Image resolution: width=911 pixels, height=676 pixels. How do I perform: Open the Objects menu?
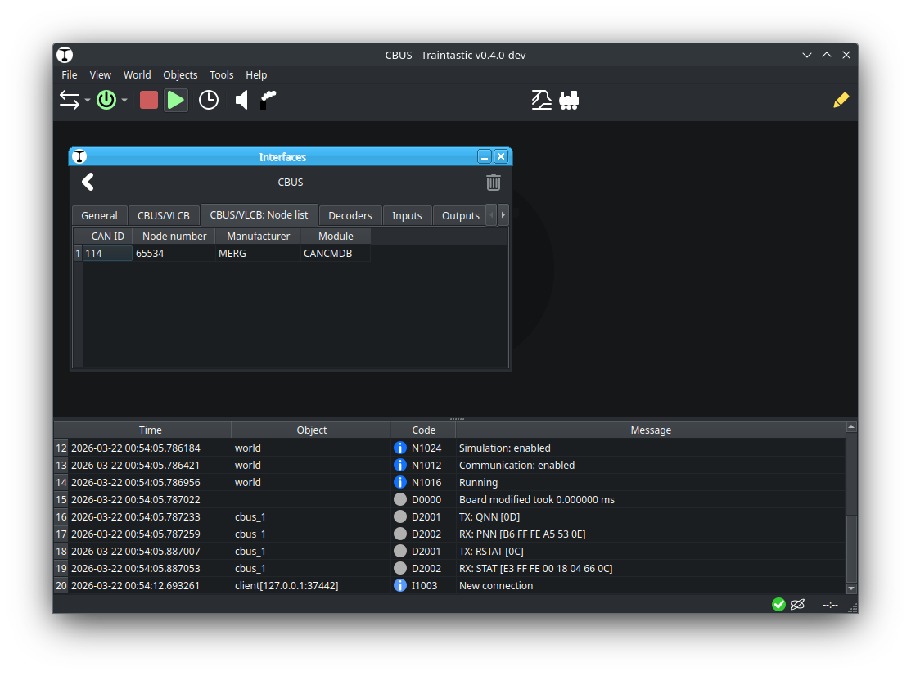click(180, 74)
